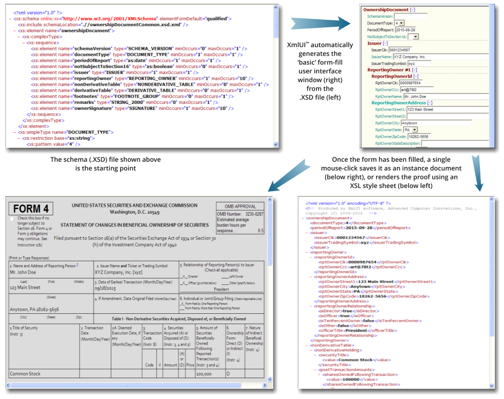Click the 'OMB APPROVAL' header box
504x399 pixels.
[x=240, y=206]
